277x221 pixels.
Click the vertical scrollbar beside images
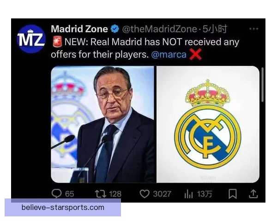(263, 85)
